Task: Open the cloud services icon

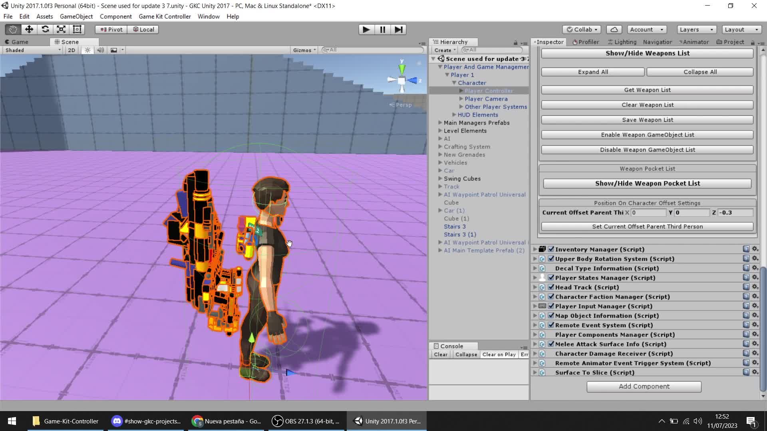Action: [x=614, y=30]
